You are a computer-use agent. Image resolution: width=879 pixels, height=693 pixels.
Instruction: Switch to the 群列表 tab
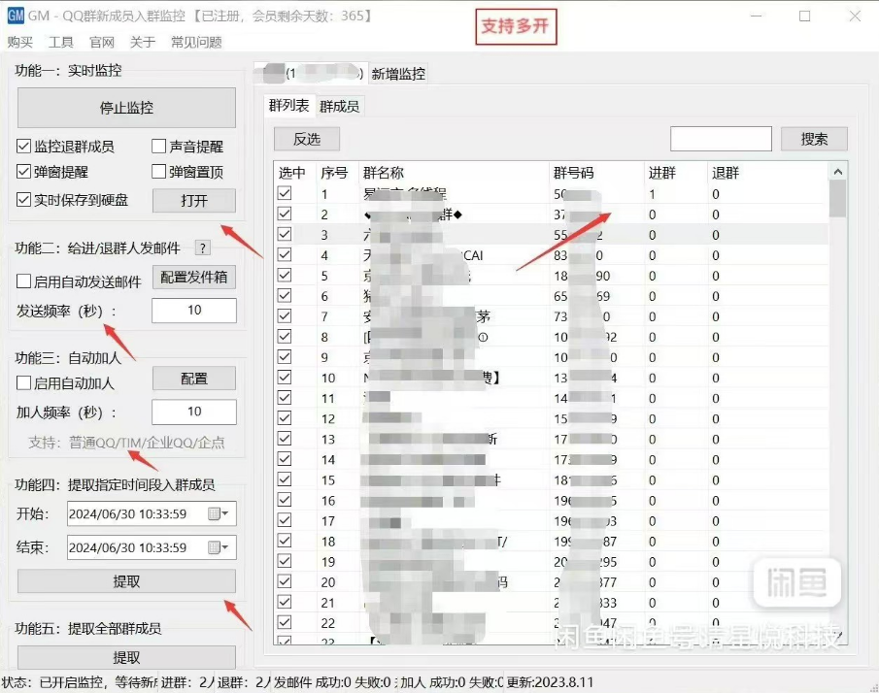[x=288, y=106]
